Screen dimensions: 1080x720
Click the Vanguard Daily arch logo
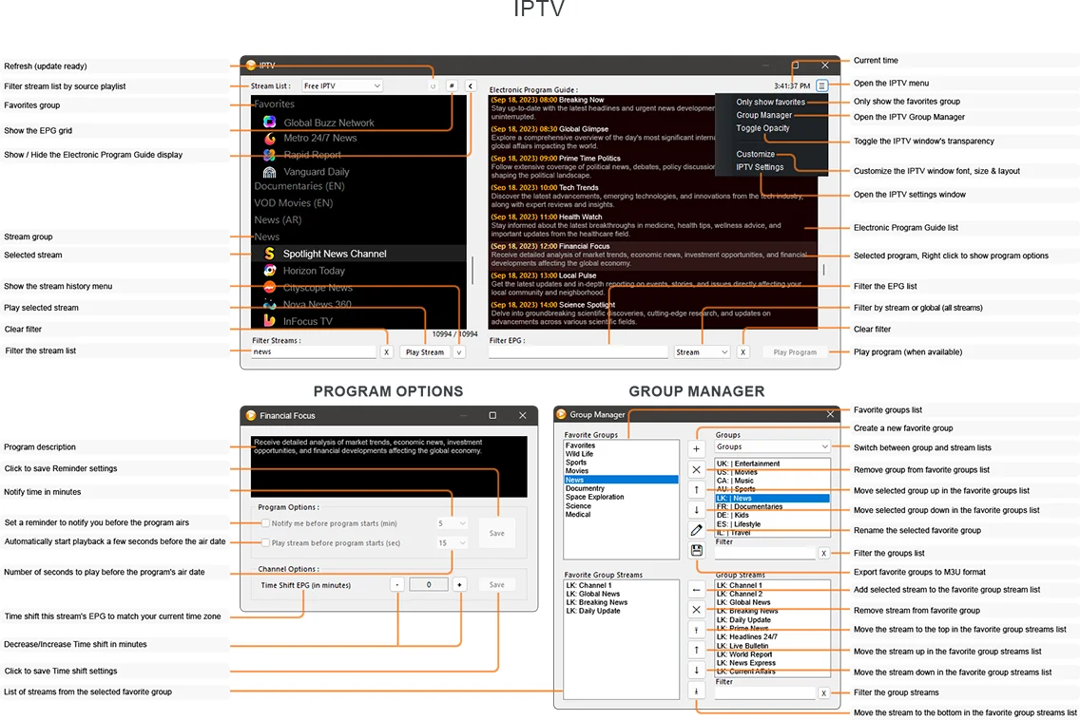click(x=270, y=171)
